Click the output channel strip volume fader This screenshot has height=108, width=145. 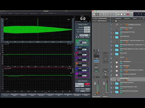pos(104,83)
